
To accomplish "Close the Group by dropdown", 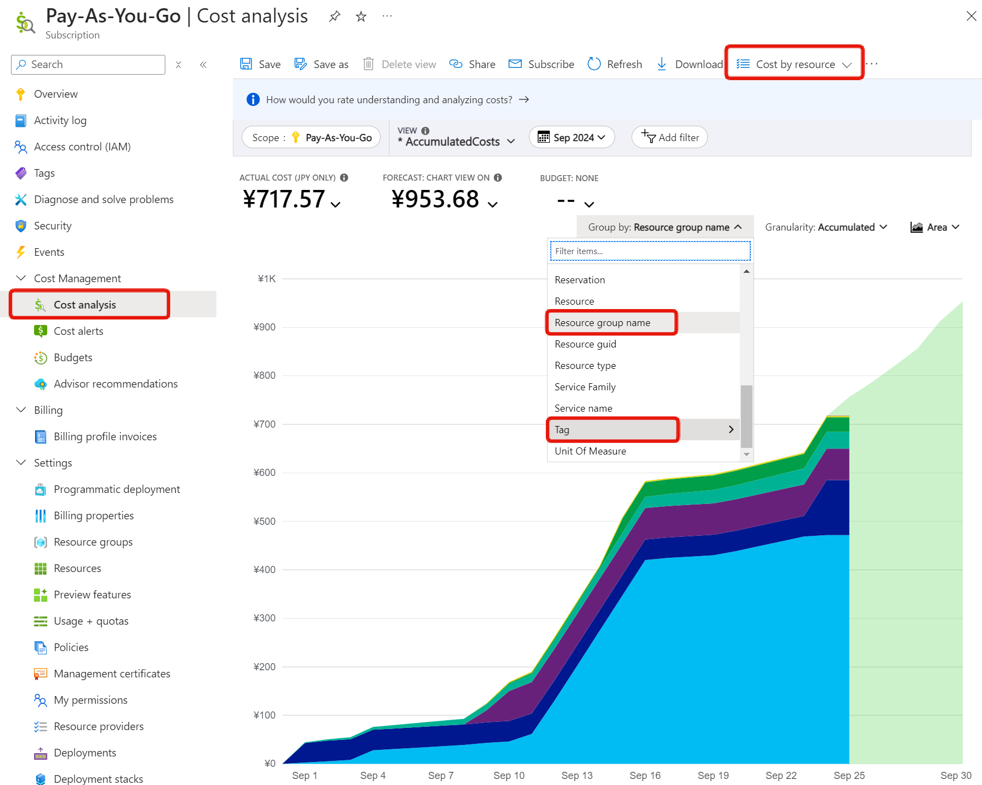I will click(x=665, y=227).
